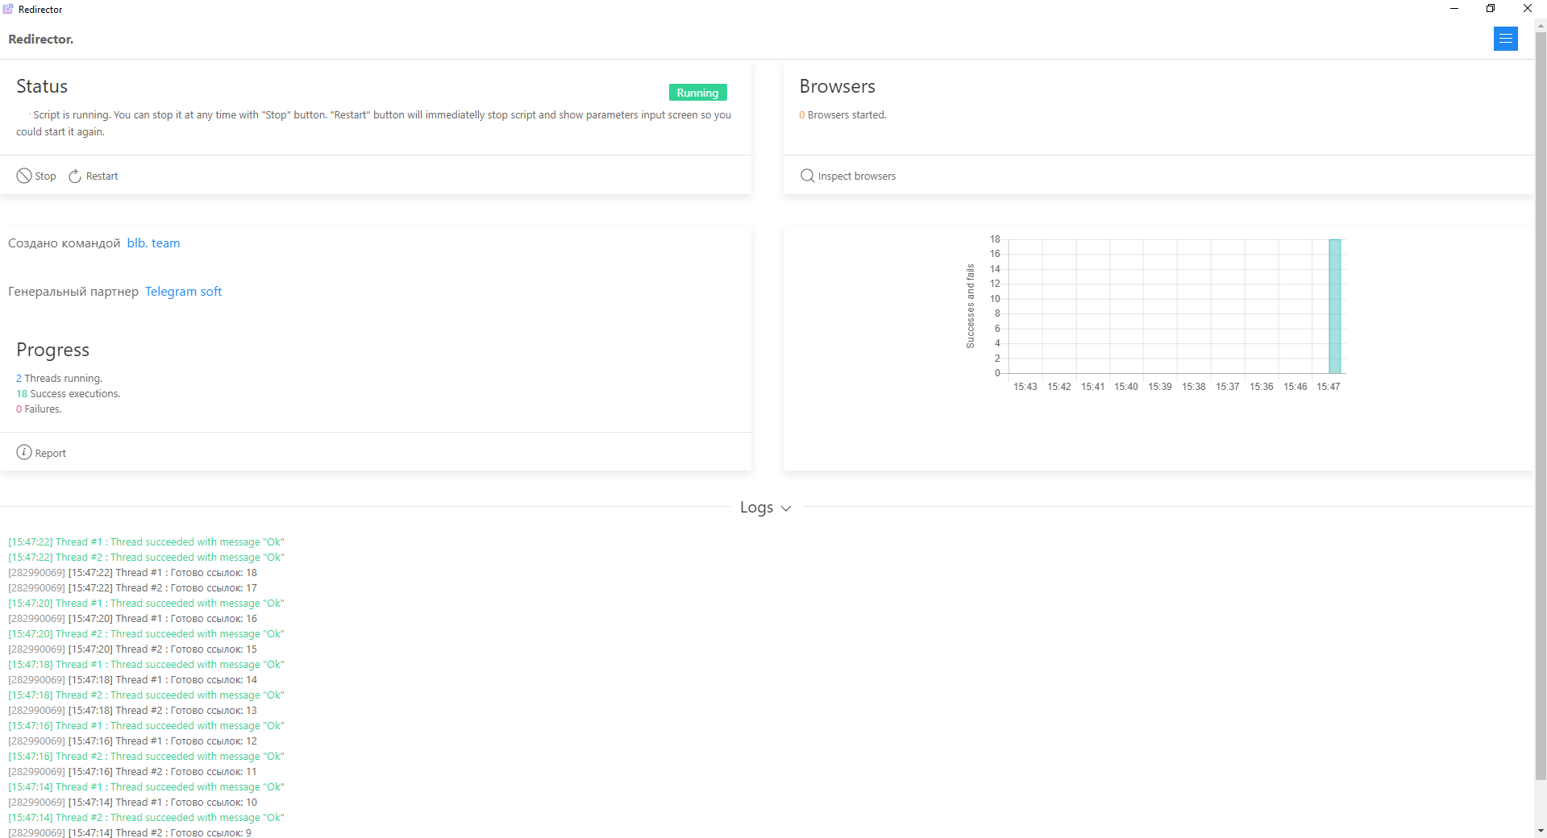Open the blb. team link
Viewport: 1547px width, 838px height.
[153, 243]
